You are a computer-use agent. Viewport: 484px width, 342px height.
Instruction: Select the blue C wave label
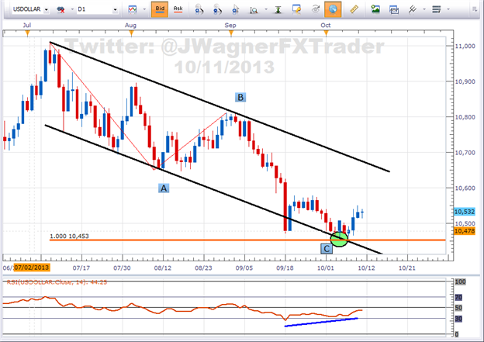point(327,249)
